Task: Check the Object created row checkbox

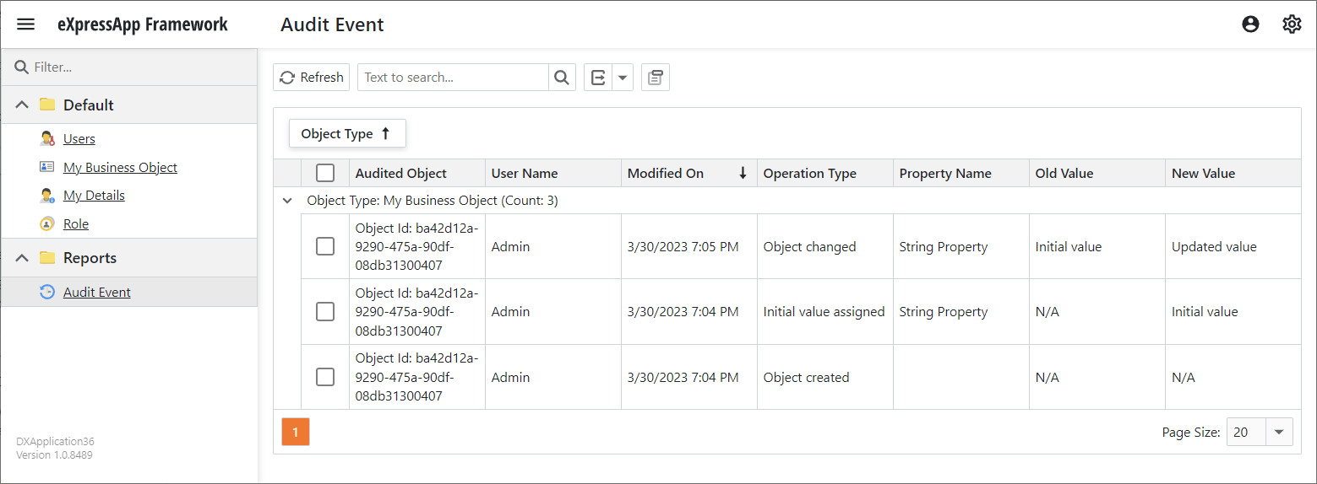Action: point(325,377)
